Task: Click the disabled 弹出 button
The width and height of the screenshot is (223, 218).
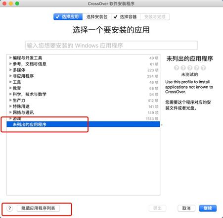Action: pyautogui.click(x=157, y=208)
